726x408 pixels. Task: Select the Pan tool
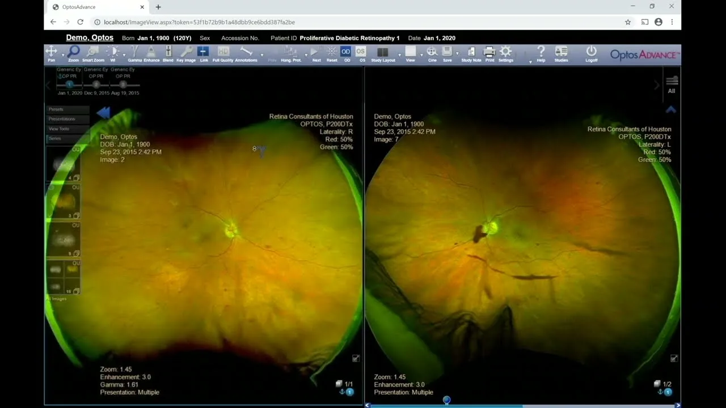(x=51, y=53)
